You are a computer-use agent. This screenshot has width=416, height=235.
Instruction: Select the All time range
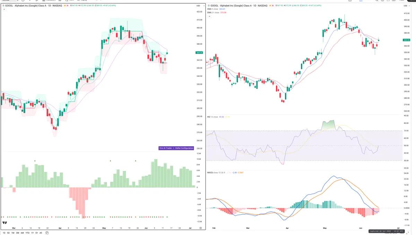coord(41,233)
